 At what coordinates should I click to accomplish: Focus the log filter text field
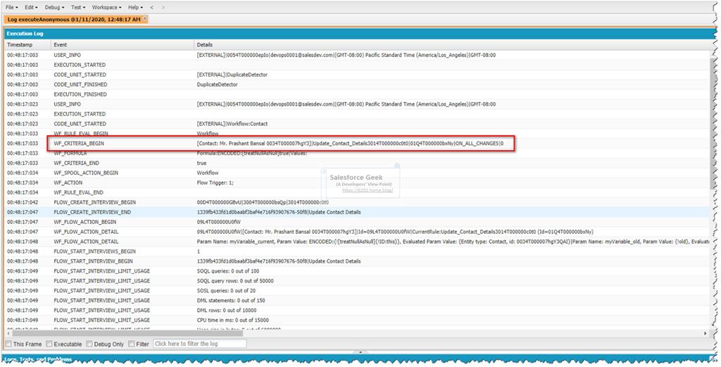point(199,344)
